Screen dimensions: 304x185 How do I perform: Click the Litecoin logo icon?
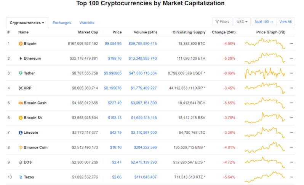point(21,133)
